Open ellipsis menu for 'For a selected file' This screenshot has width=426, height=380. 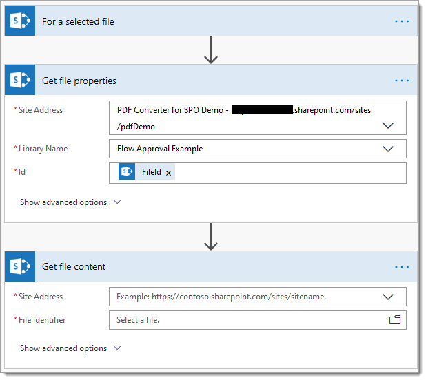click(x=402, y=21)
